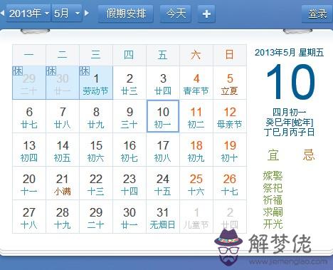Open the 5月 month dropdown
This screenshot has height=270, width=333.
point(67,14)
